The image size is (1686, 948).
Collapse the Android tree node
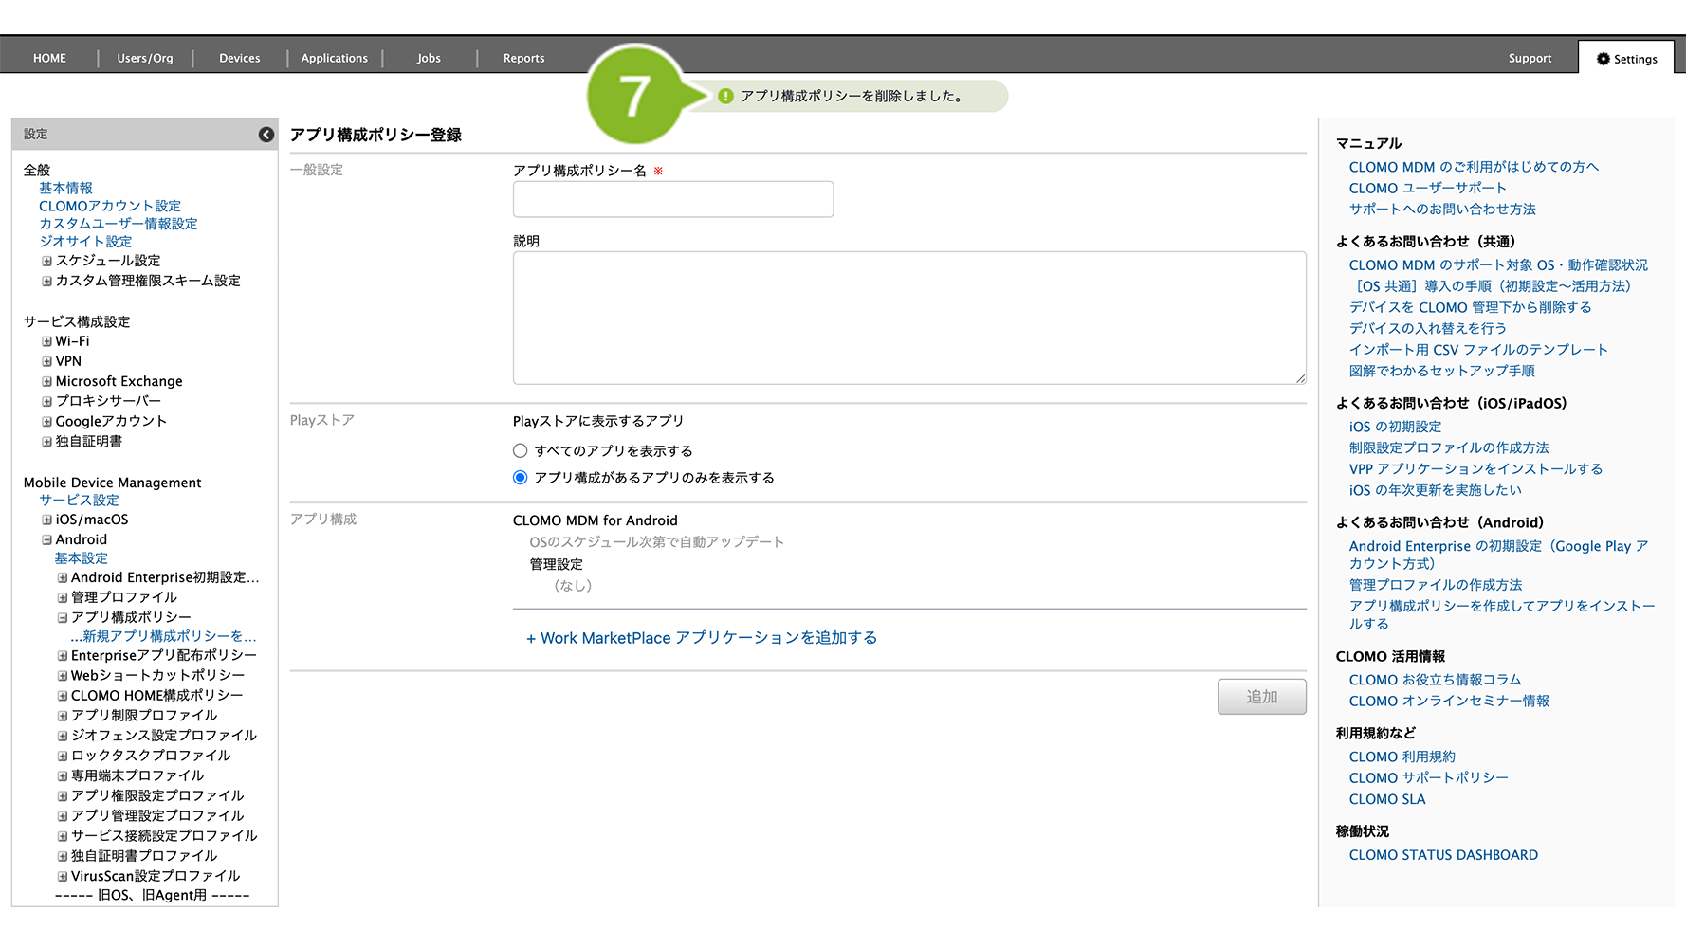coord(46,539)
